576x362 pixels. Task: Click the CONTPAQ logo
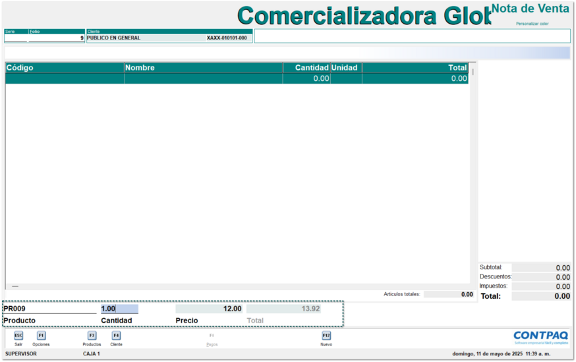click(x=540, y=337)
